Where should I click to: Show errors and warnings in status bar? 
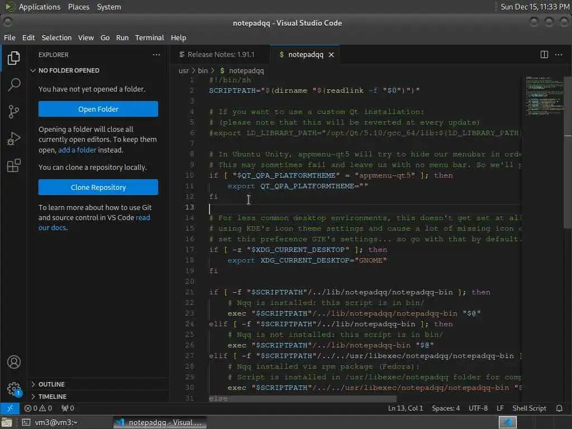[39, 408]
